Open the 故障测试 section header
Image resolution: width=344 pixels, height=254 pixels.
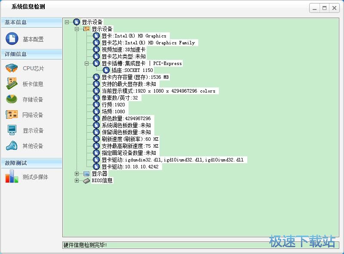pos(31,163)
